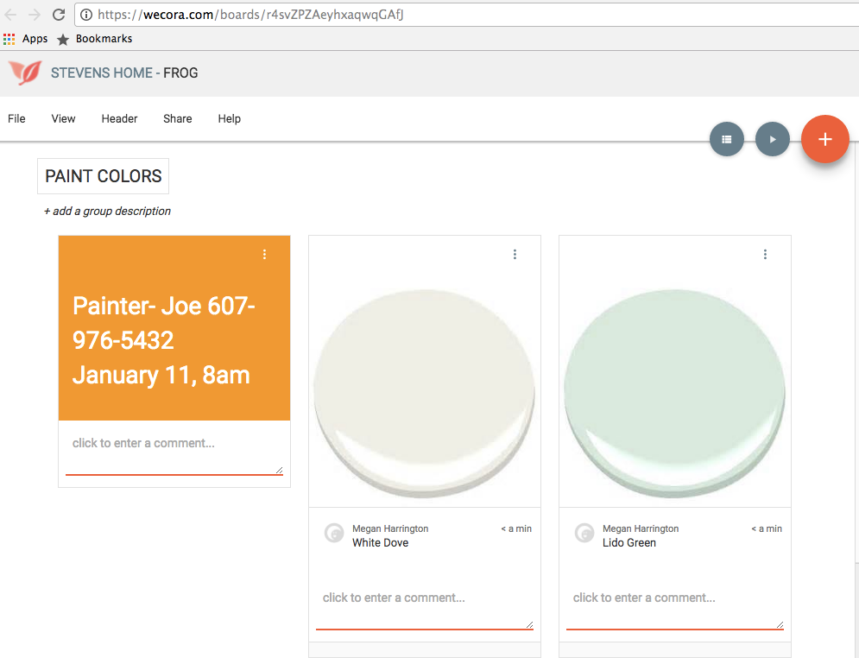
Task: Click Megan Harrington avatar on White Dove
Action: 334,533
